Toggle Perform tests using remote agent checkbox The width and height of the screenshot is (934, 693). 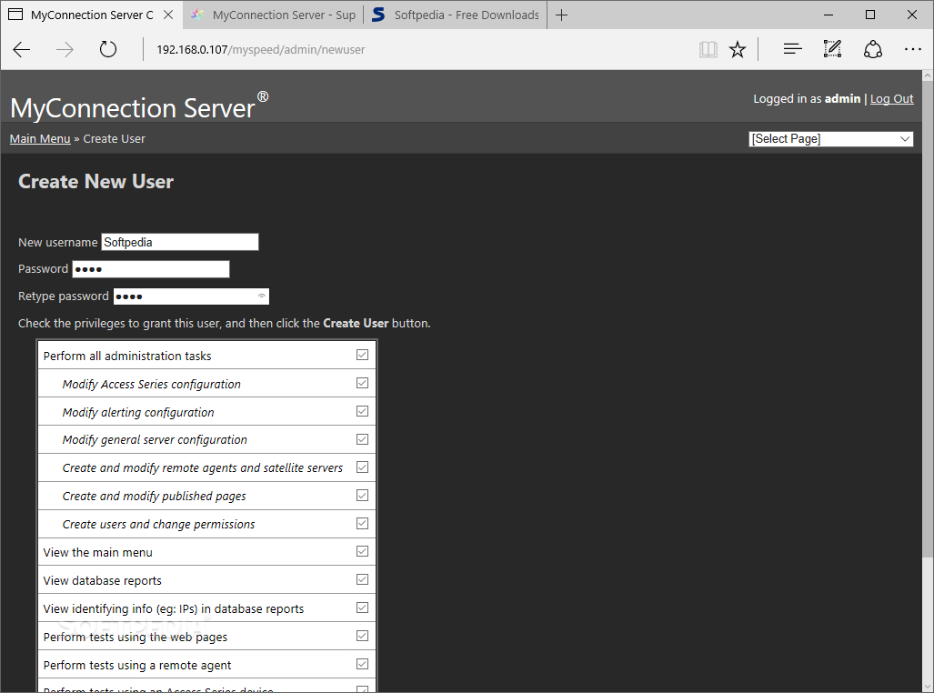(x=362, y=664)
